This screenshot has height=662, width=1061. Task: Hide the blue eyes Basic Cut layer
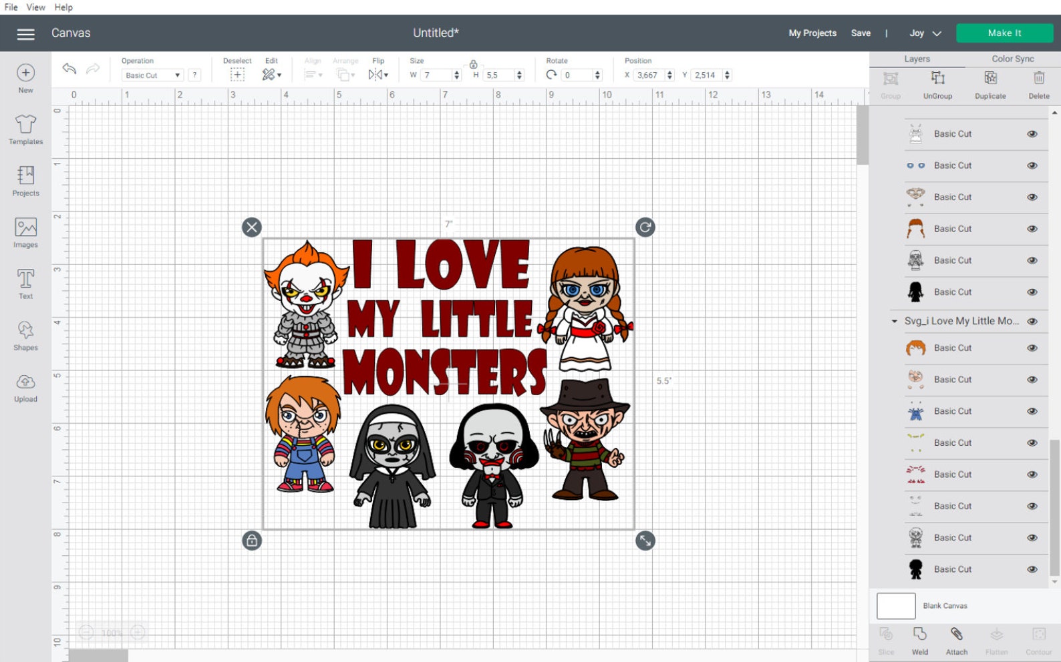1032,165
